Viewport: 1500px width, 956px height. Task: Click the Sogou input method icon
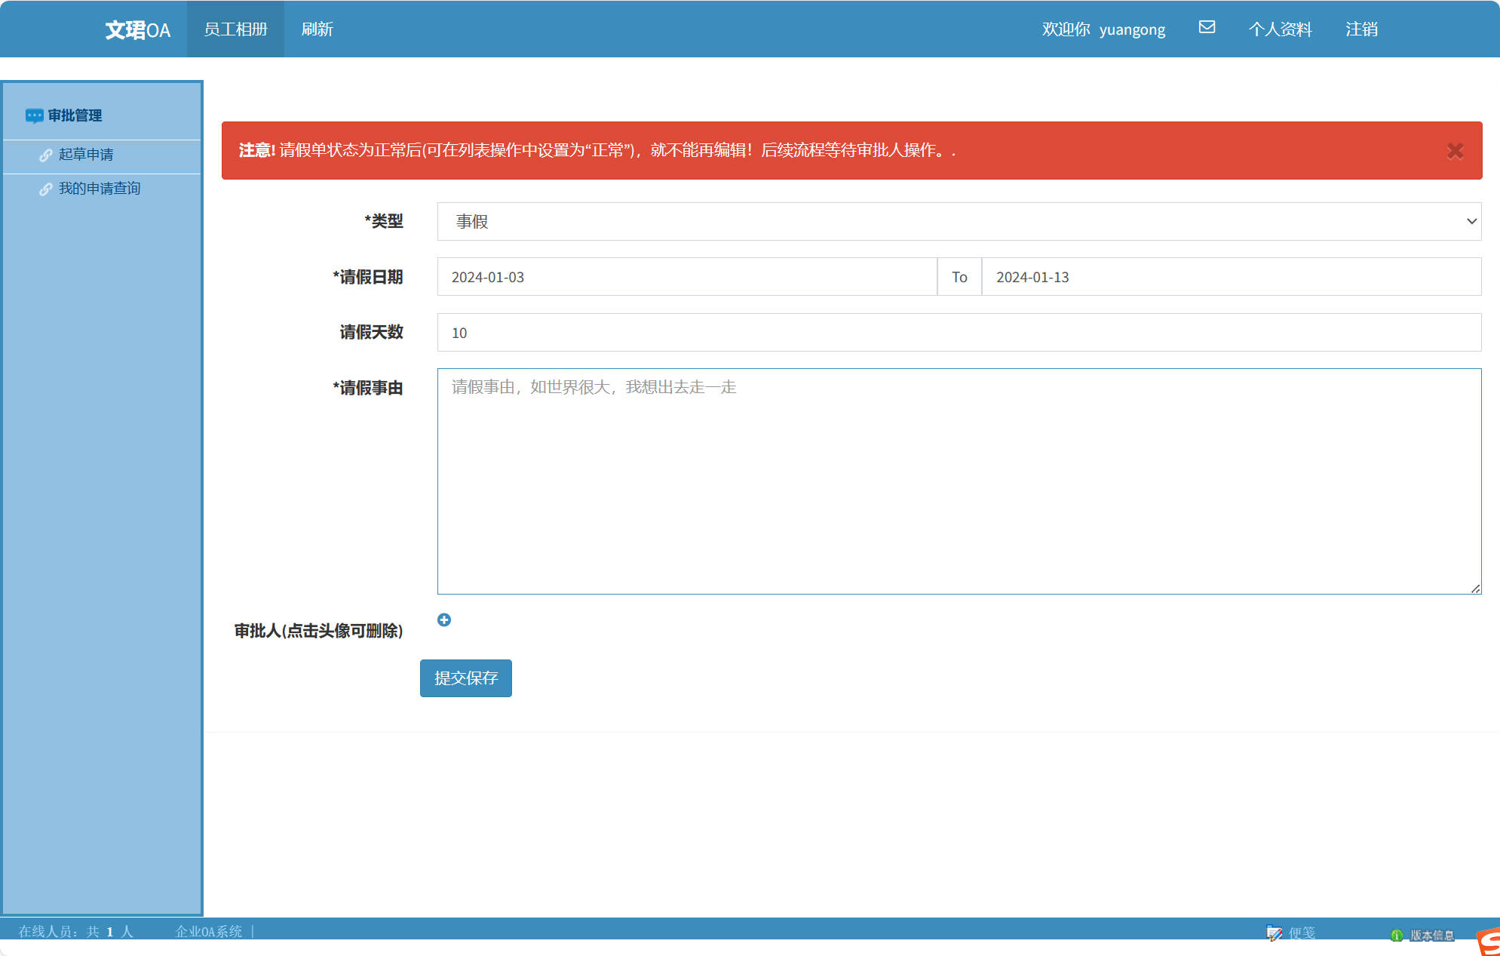(1489, 942)
